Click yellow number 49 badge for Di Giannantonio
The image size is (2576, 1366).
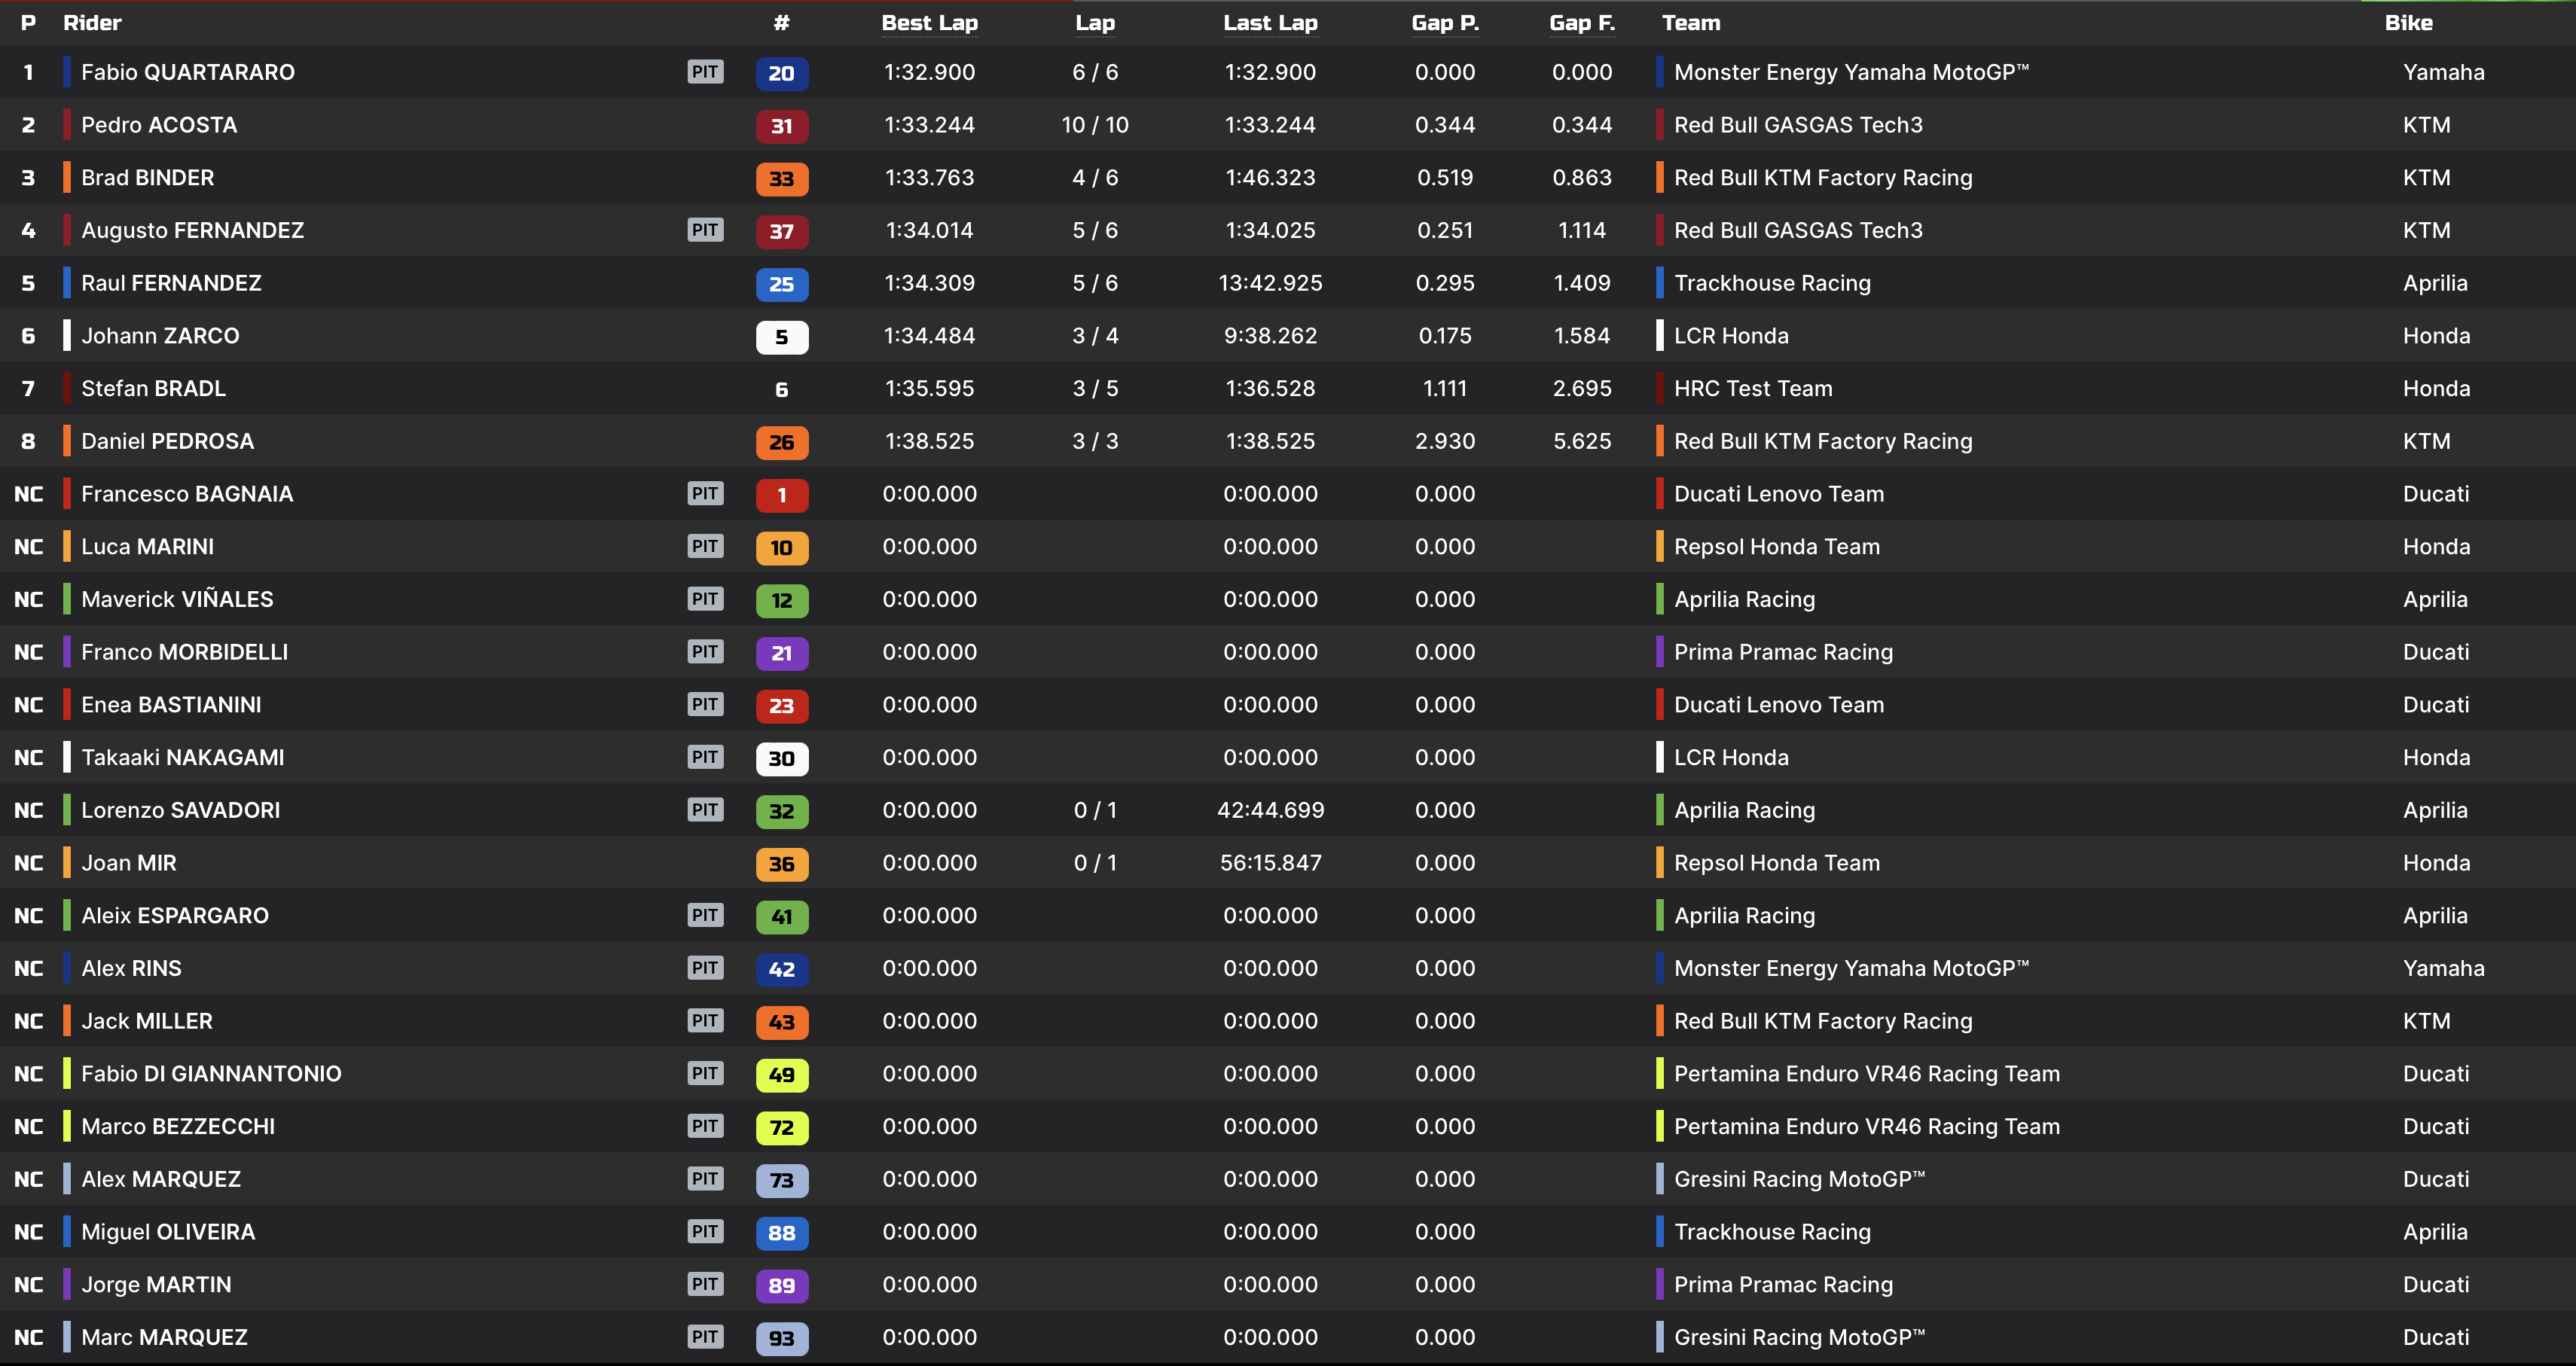click(x=781, y=1075)
